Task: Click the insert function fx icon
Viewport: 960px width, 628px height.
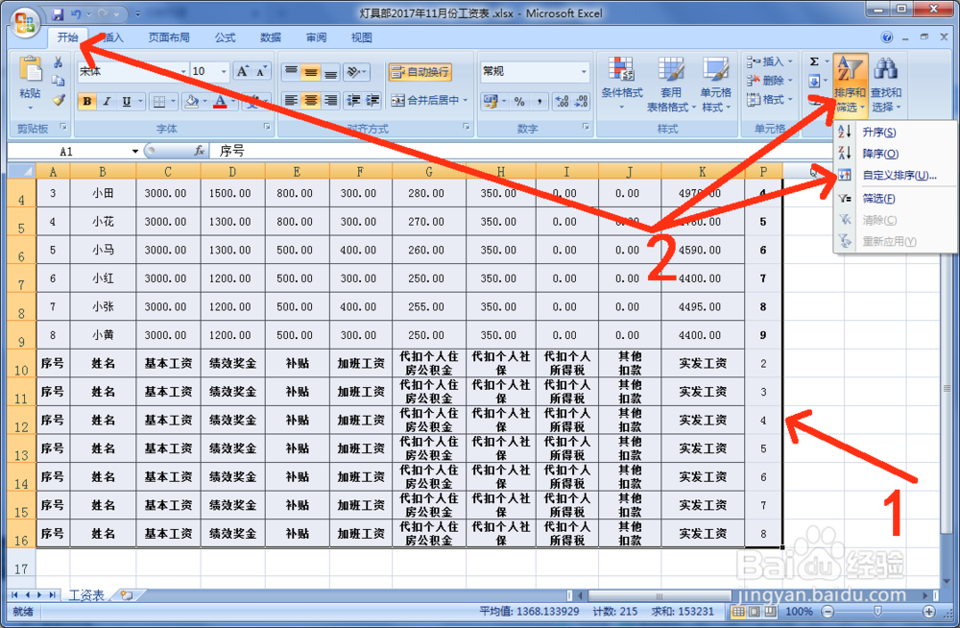Action: (x=199, y=151)
